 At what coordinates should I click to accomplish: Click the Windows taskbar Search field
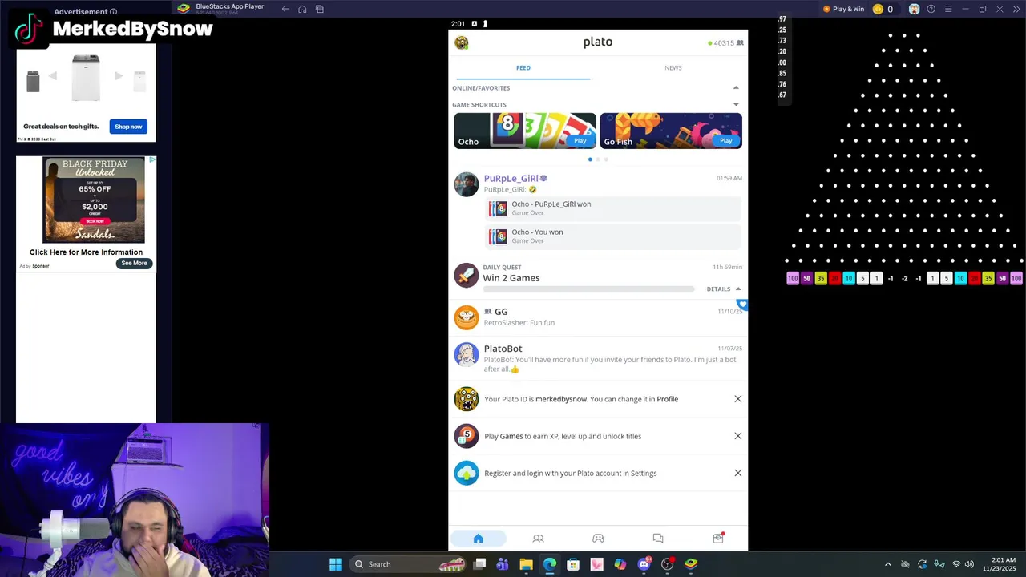407,564
